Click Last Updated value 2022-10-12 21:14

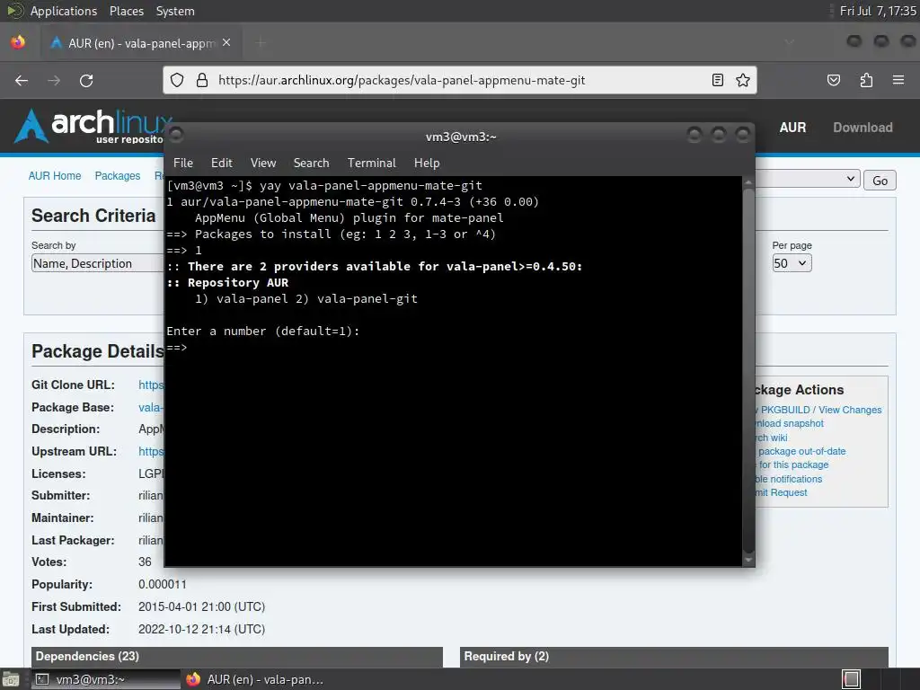201,629
